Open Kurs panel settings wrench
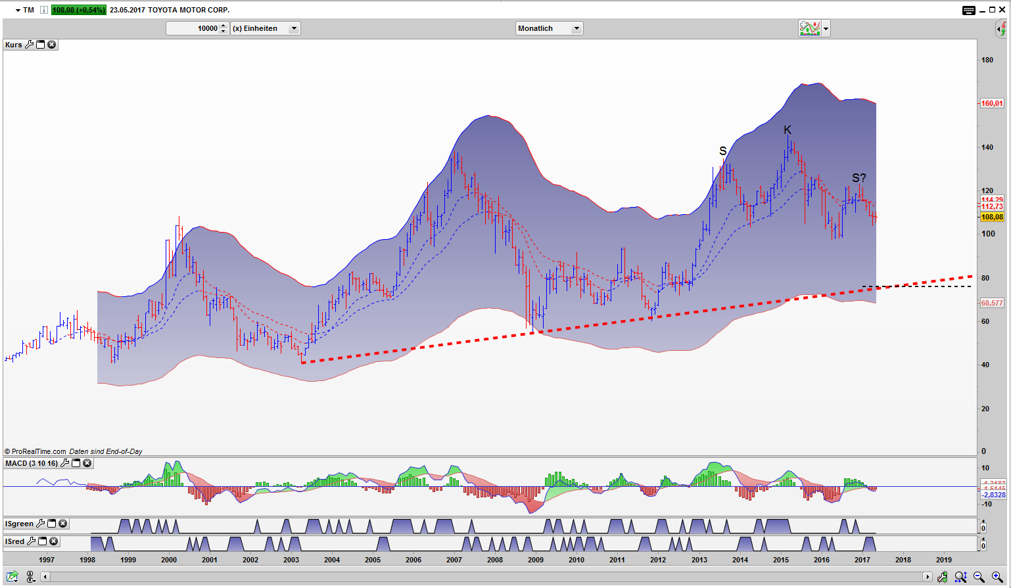The image size is (1011, 588). click(x=30, y=45)
